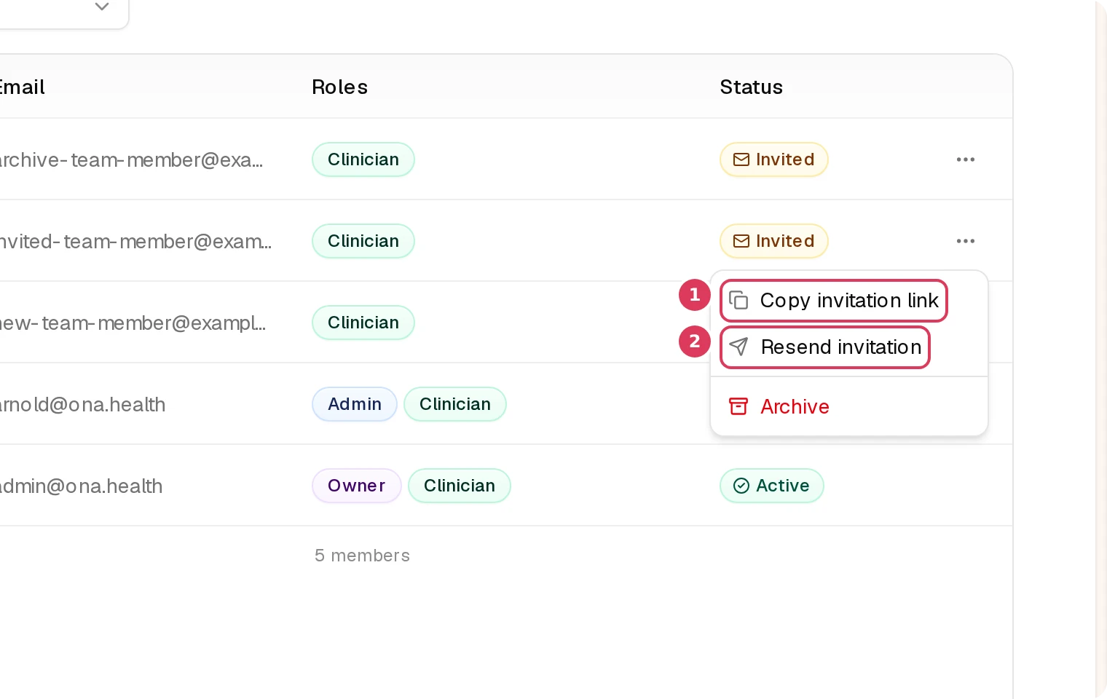Click the Admin role badge
The image size is (1107, 699).
point(355,404)
